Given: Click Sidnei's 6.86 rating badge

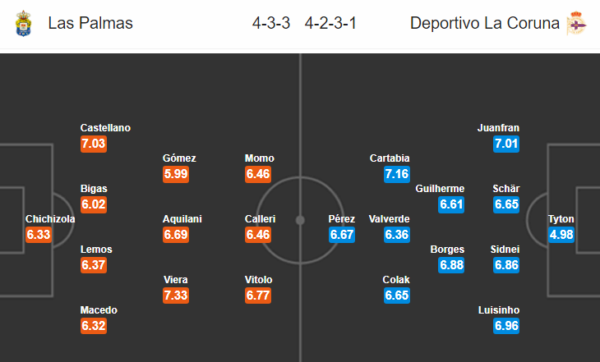Looking at the screenshot, I should [x=506, y=265].
